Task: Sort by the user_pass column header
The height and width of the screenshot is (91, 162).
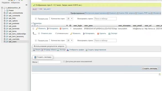Action: 88,26
